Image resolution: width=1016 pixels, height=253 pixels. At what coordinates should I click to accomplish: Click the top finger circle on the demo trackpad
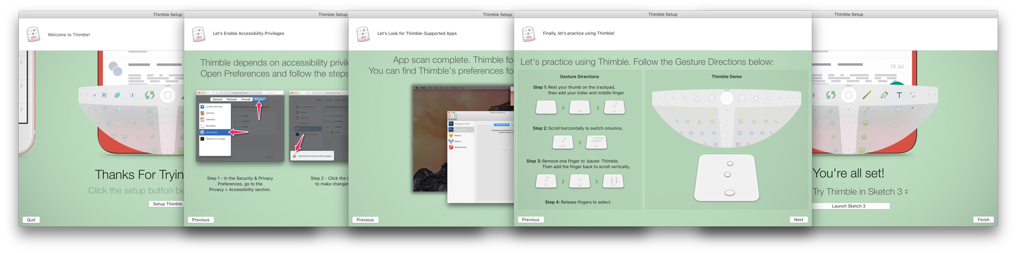(x=730, y=164)
